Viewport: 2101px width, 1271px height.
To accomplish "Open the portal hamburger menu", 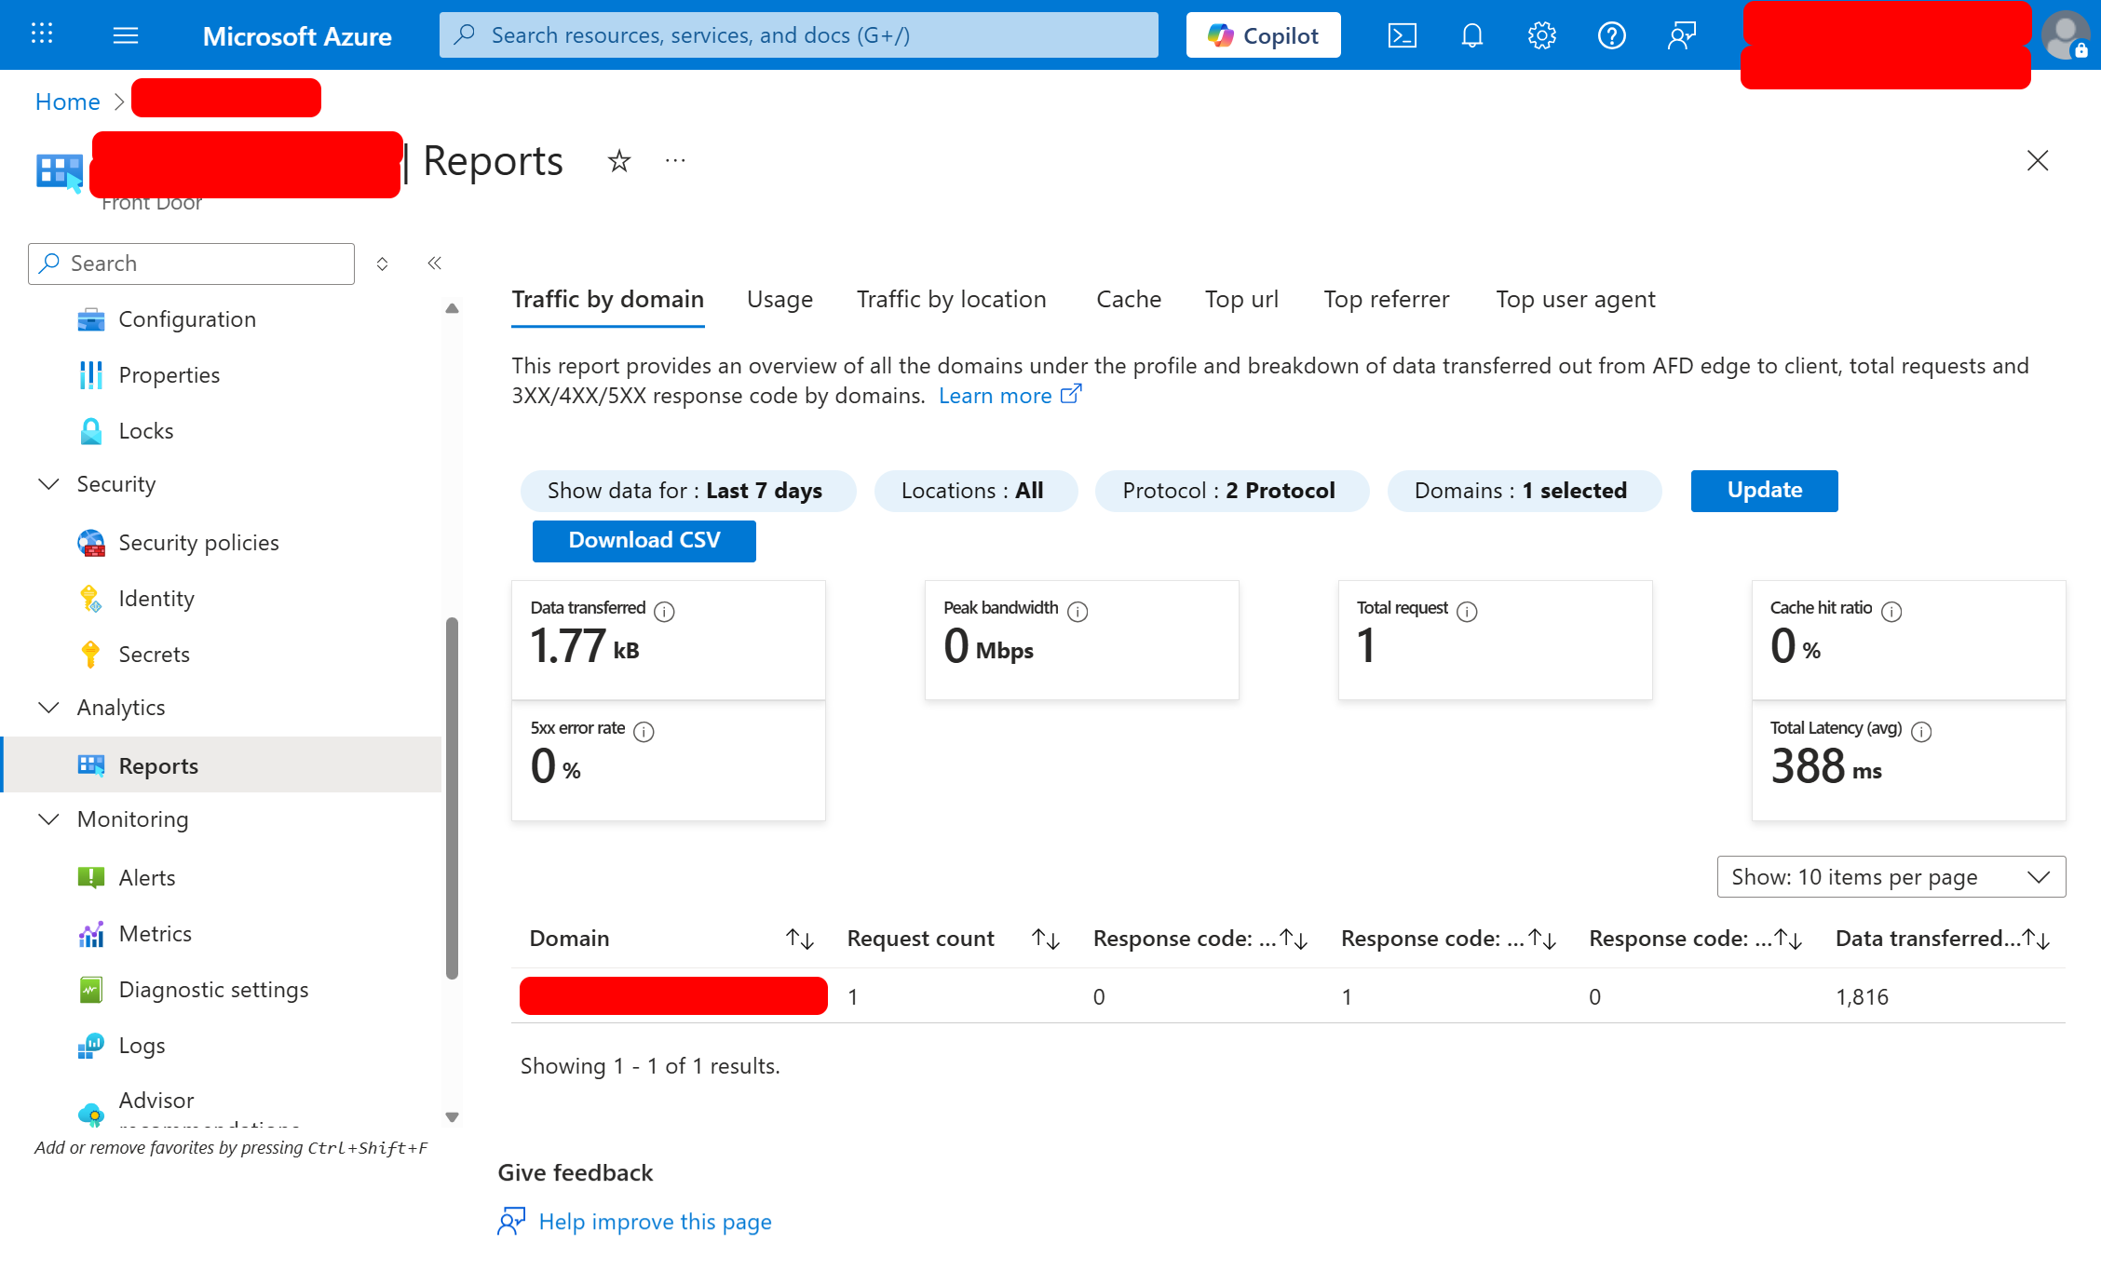I will coord(125,34).
